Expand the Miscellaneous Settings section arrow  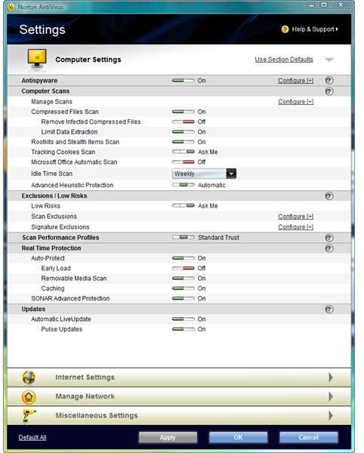(x=331, y=416)
